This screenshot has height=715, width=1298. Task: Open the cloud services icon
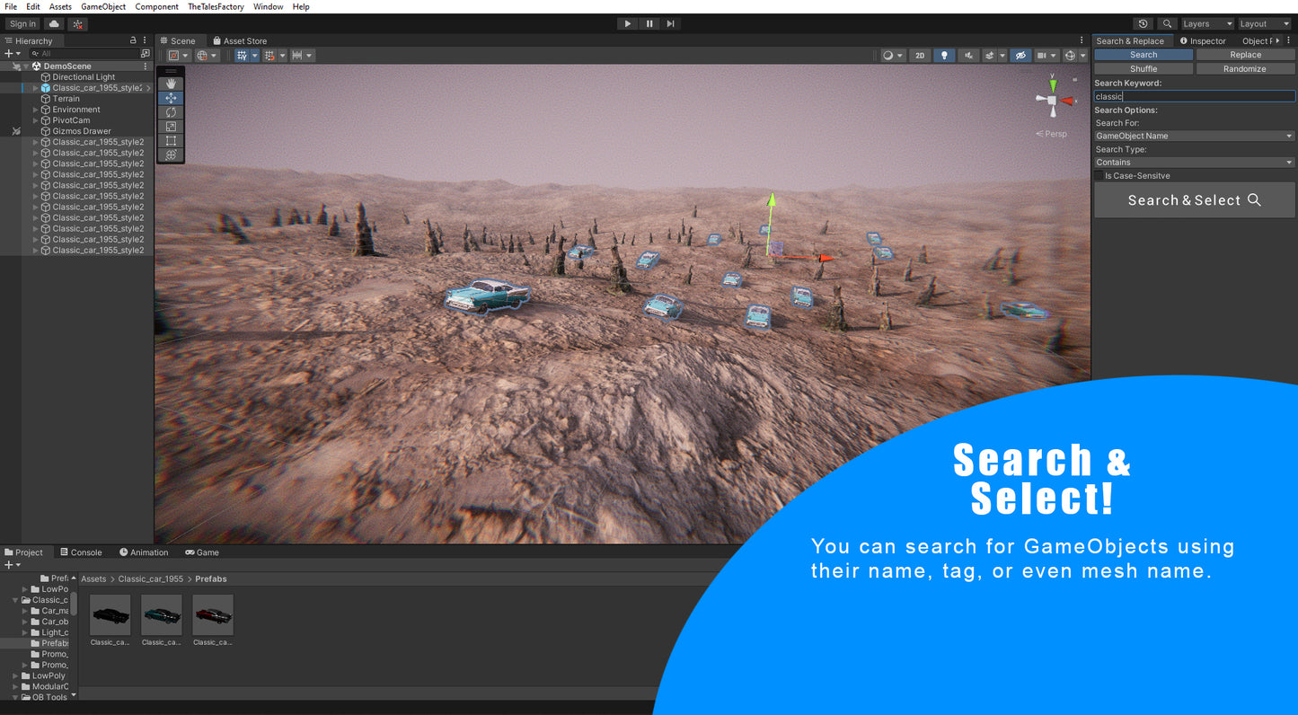point(55,24)
